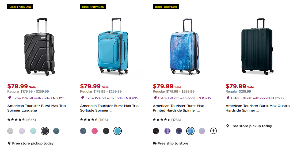Viewport: 297px width, 149px height.
Task: Select the dark floral swatch for Printed Hardside Spinner
Action: click(x=156, y=131)
